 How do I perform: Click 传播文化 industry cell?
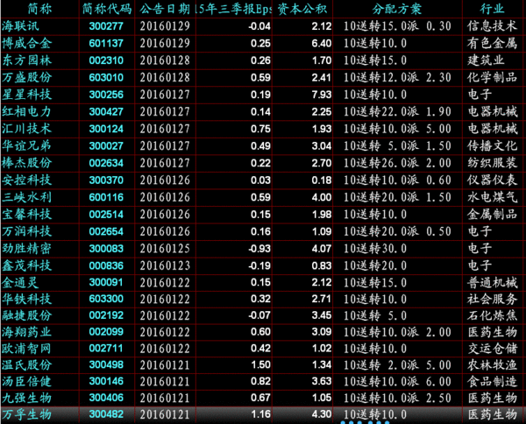pos(492,145)
